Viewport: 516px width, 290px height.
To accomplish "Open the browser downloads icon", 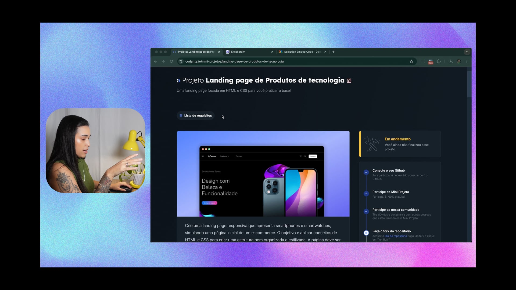I will pos(451,61).
